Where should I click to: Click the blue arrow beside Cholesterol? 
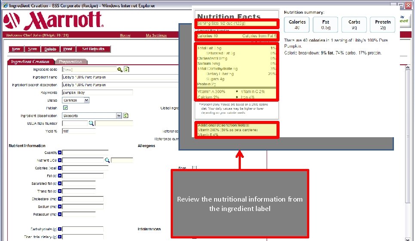(x=60, y=199)
